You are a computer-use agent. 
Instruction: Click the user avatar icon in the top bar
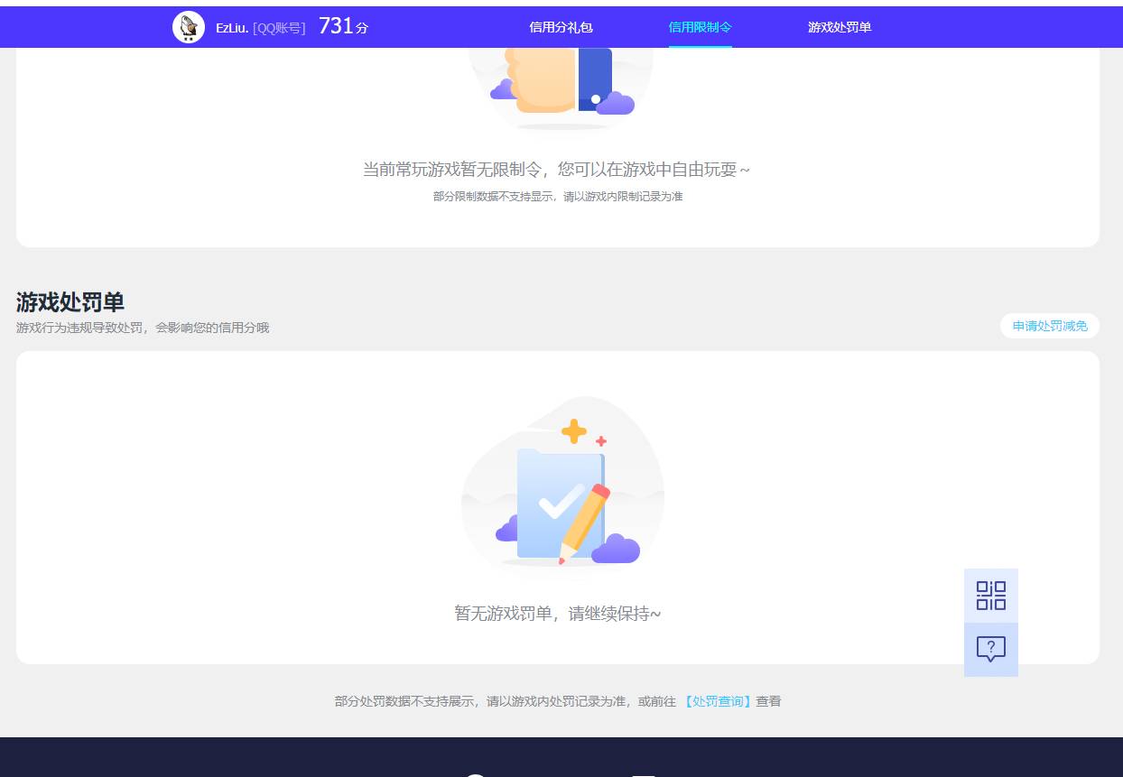190,26
